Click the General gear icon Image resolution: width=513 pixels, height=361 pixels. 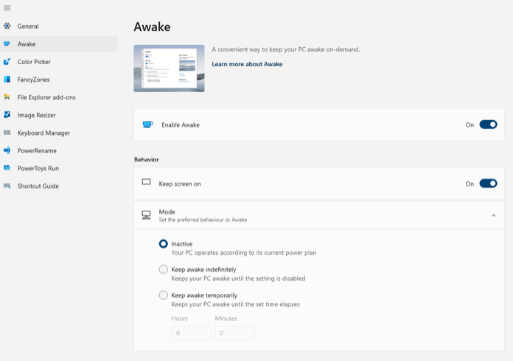tap(7, 26)
